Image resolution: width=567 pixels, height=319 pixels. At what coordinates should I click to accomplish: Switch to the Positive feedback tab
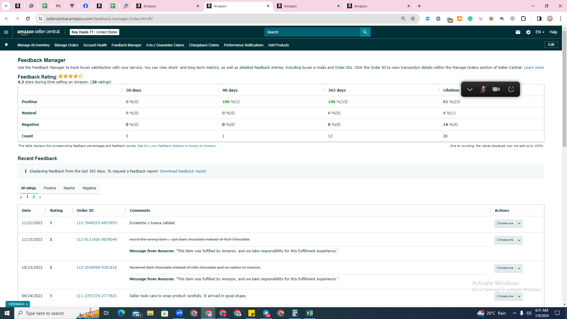(50, 188)
